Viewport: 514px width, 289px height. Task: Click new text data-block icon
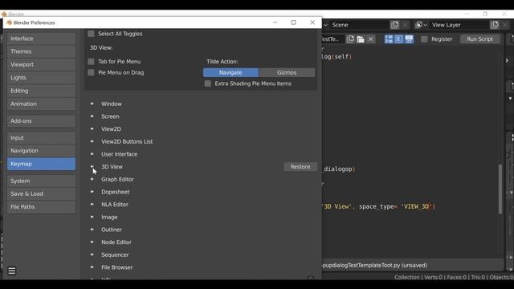pyautogui.click(x=350, y=39)
